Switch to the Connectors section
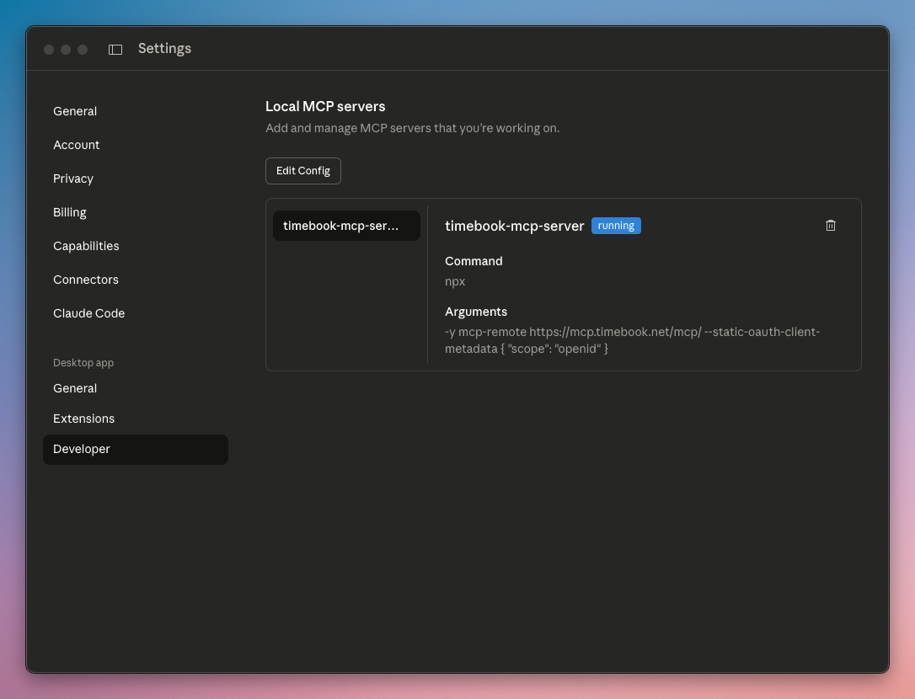 tap(86, 280)
